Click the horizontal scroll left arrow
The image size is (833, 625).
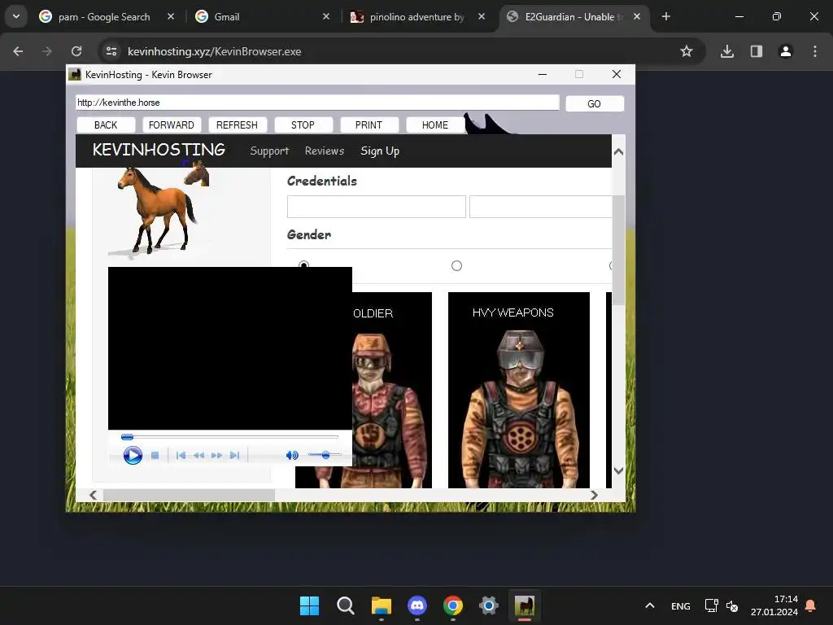94,496
